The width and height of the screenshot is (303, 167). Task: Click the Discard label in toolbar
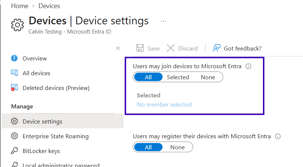[188, 48]
